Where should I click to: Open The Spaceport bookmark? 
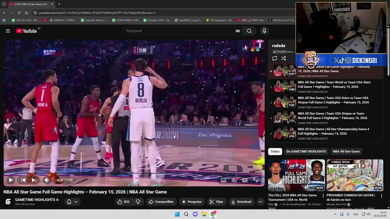pos(219,20)
